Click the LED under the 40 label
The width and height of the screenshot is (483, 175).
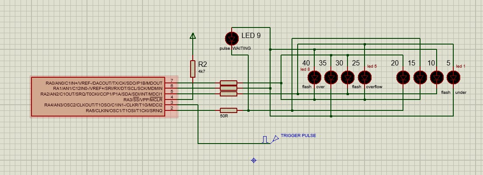tap(314, 78)
